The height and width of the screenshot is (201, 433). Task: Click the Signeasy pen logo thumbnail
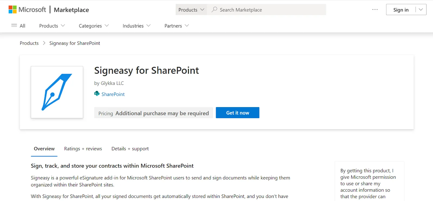[x=57, y=92]
